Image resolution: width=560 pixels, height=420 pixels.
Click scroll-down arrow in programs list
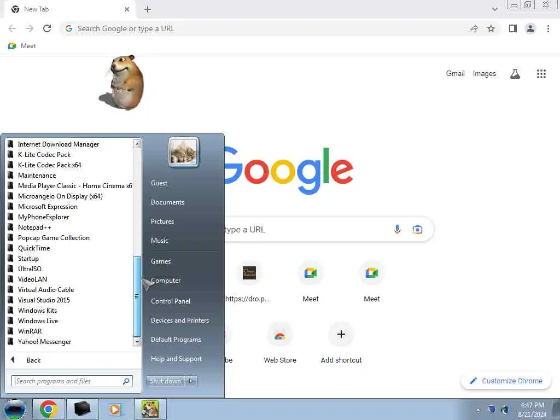pyautogui.click(x=137, y=342)
